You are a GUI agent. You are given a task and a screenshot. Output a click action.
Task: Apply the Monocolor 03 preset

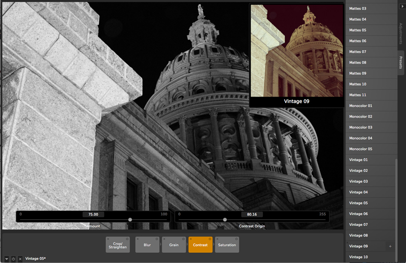coord(361,127)
